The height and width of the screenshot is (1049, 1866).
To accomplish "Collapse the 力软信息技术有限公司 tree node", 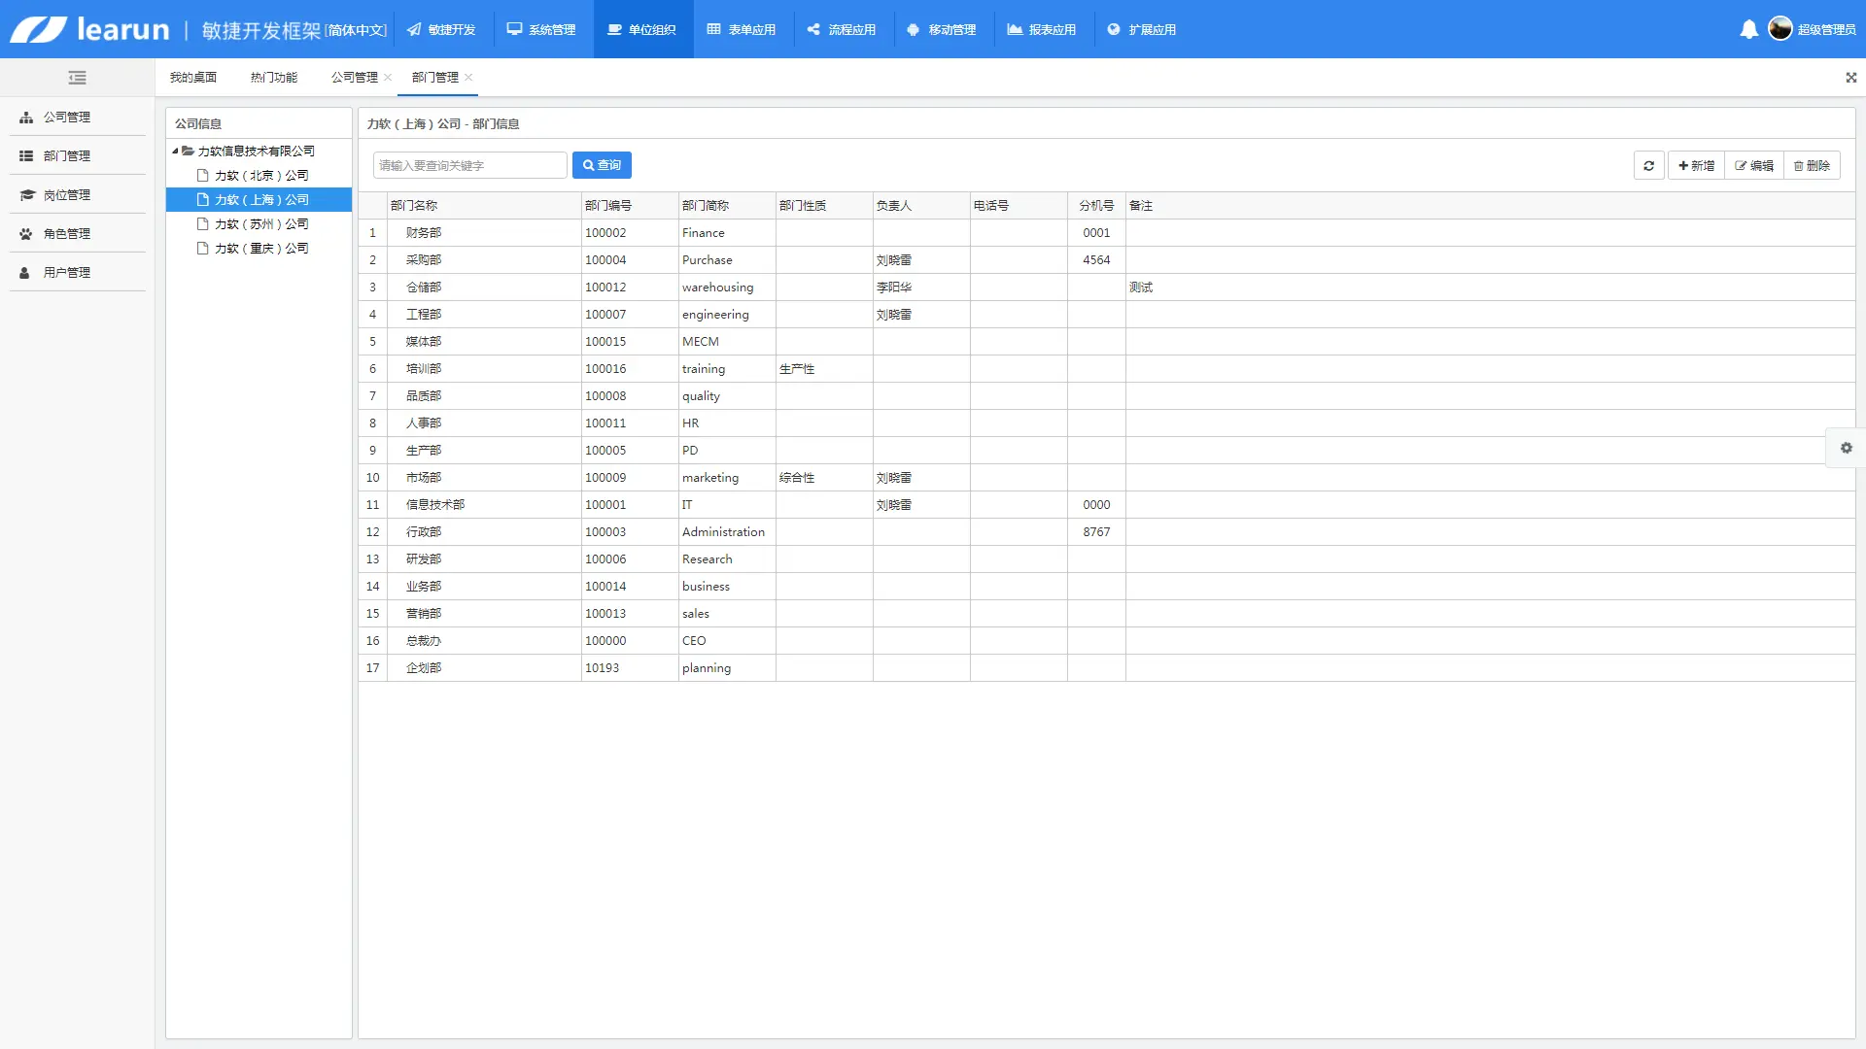I will point(175,151).
